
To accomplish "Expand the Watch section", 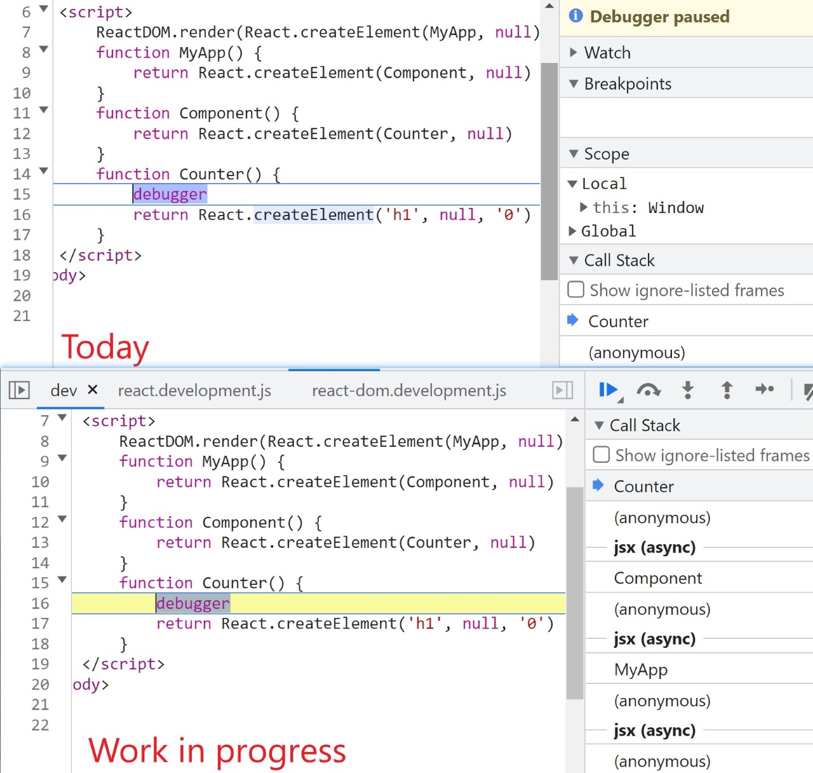I will [x=574, y=52].
